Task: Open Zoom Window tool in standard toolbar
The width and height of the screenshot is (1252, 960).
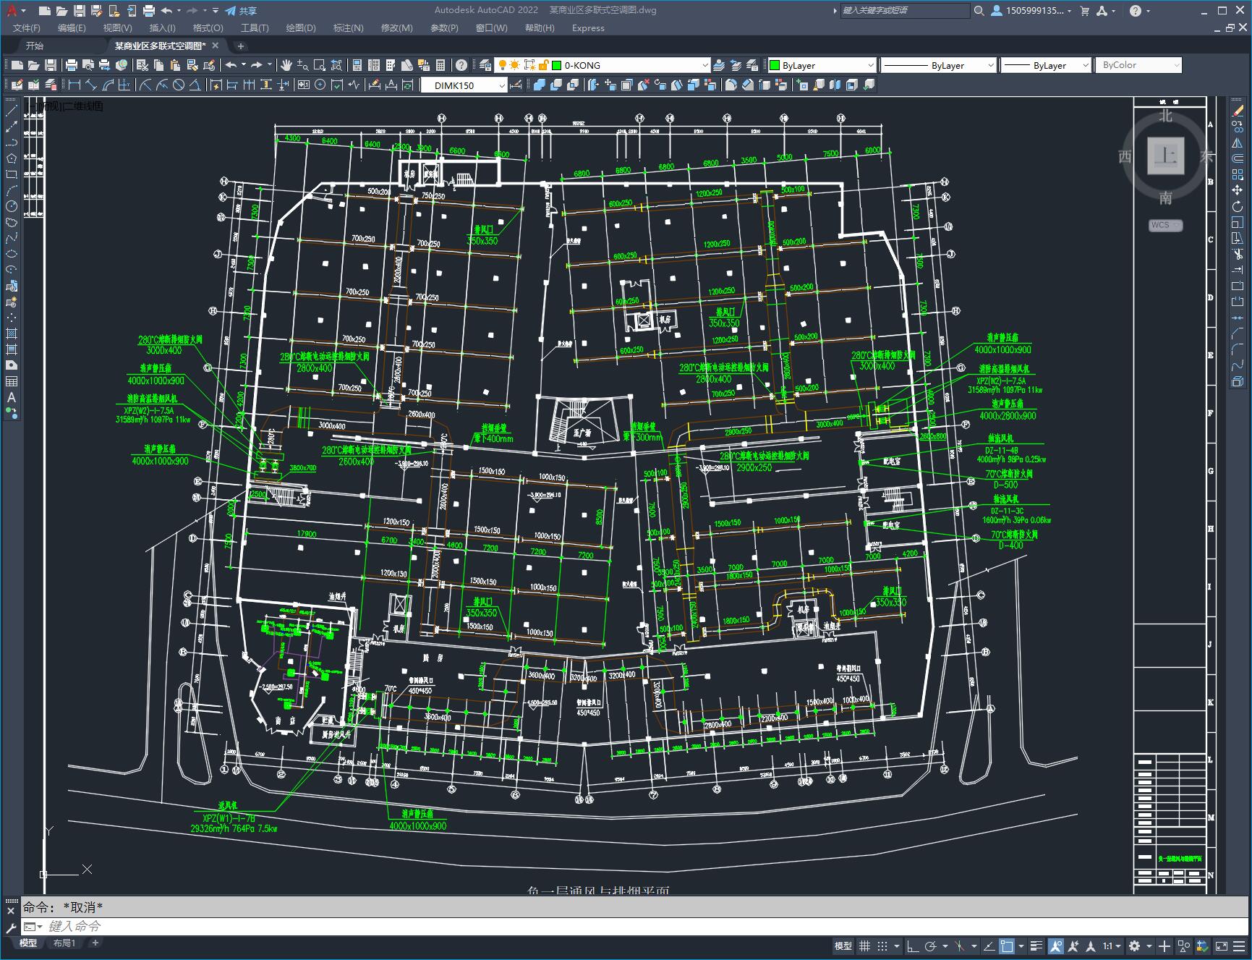Action: click(x=319, y=65)
